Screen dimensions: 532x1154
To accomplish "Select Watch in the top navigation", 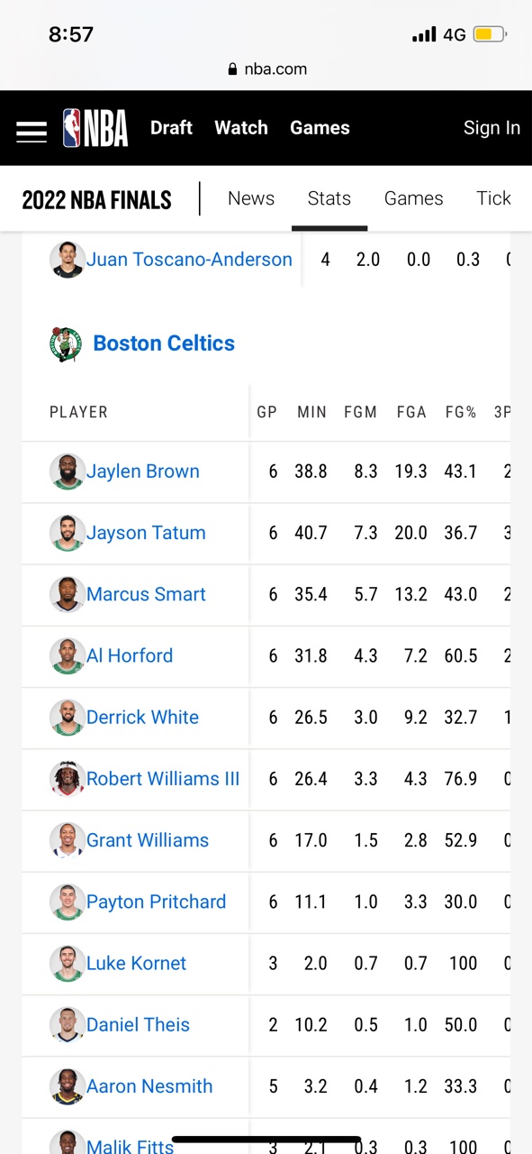I will tap(241, 128).
